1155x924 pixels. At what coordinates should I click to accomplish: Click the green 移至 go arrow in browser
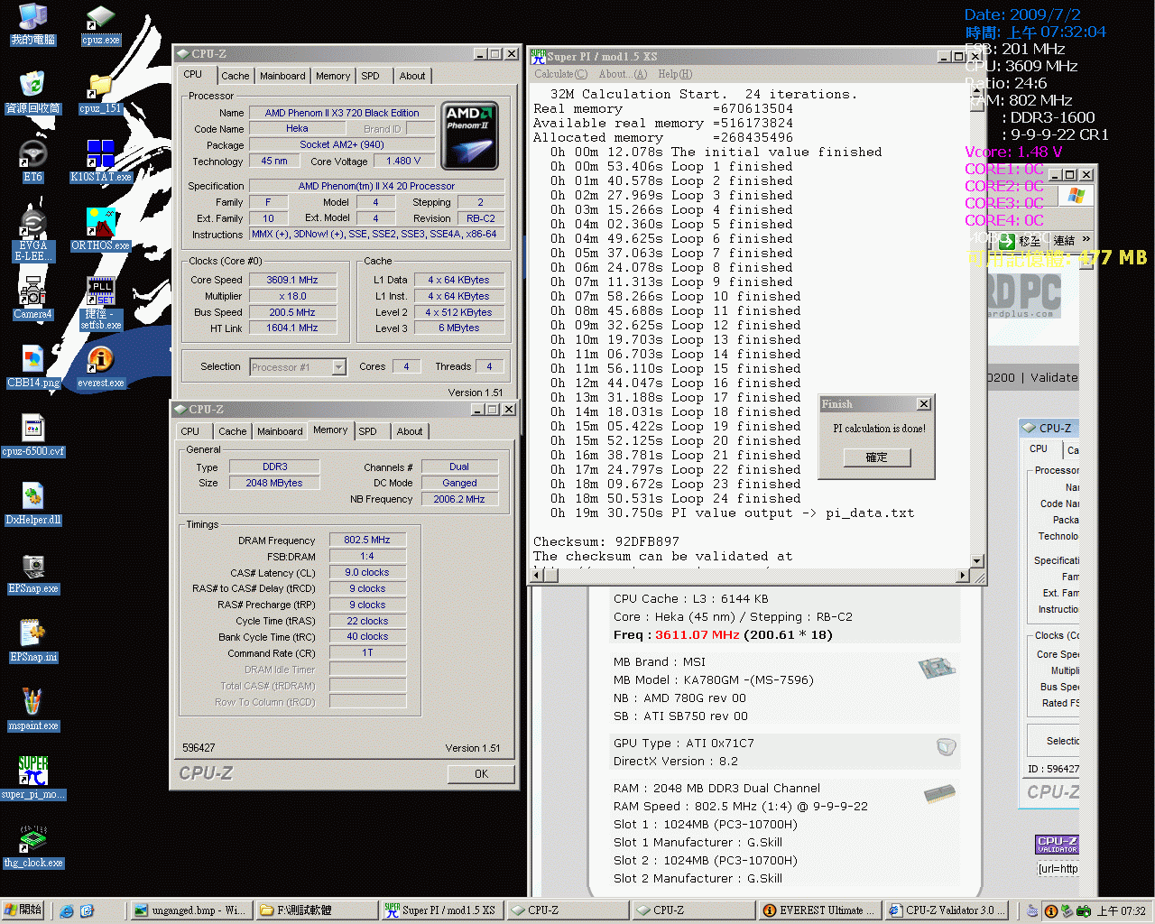coord(1008,241)
